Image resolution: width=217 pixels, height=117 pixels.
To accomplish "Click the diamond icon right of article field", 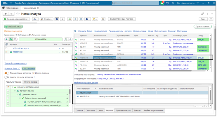I will pyautogui.click(x=70, y=39).
